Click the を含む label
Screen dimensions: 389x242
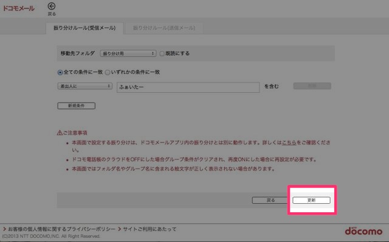272,86
